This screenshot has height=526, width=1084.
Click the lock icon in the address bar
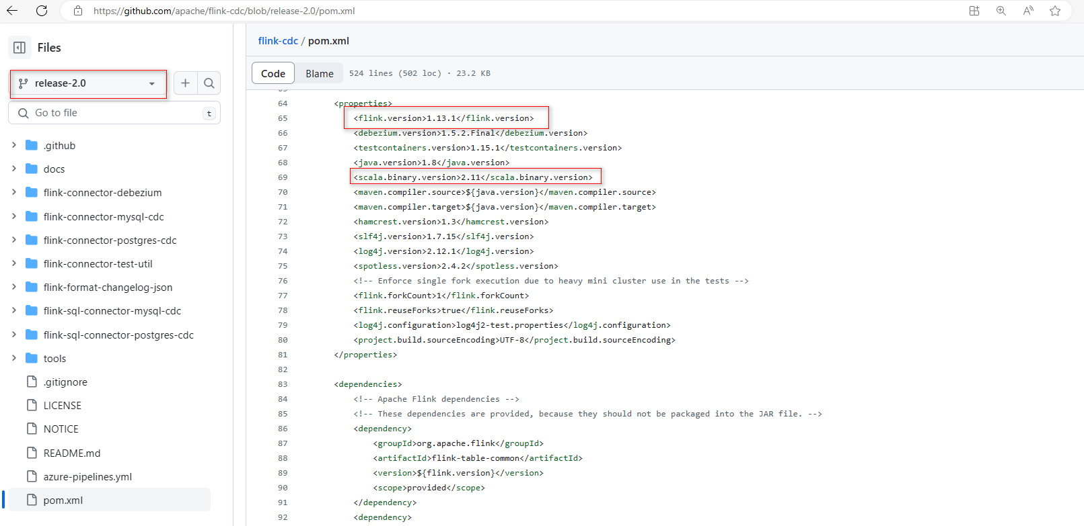(x=78, y=11)
